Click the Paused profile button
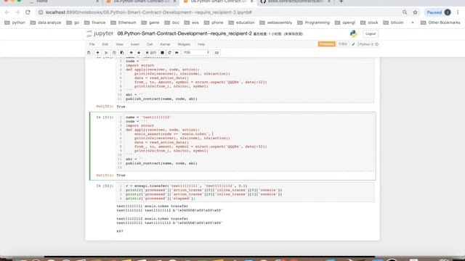465x261 pixels. 438,12
